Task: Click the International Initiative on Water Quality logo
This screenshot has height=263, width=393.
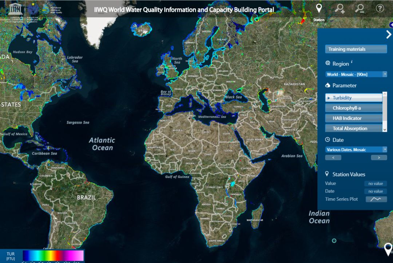Action: [x=52, y=9]
